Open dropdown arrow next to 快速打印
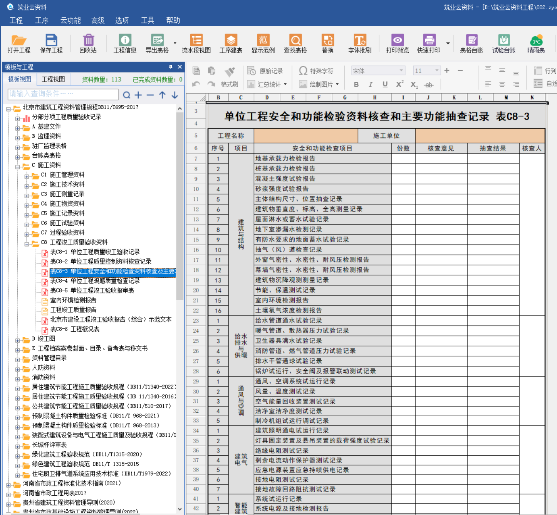This screenshot has width=557, height=515. [448, 43]
